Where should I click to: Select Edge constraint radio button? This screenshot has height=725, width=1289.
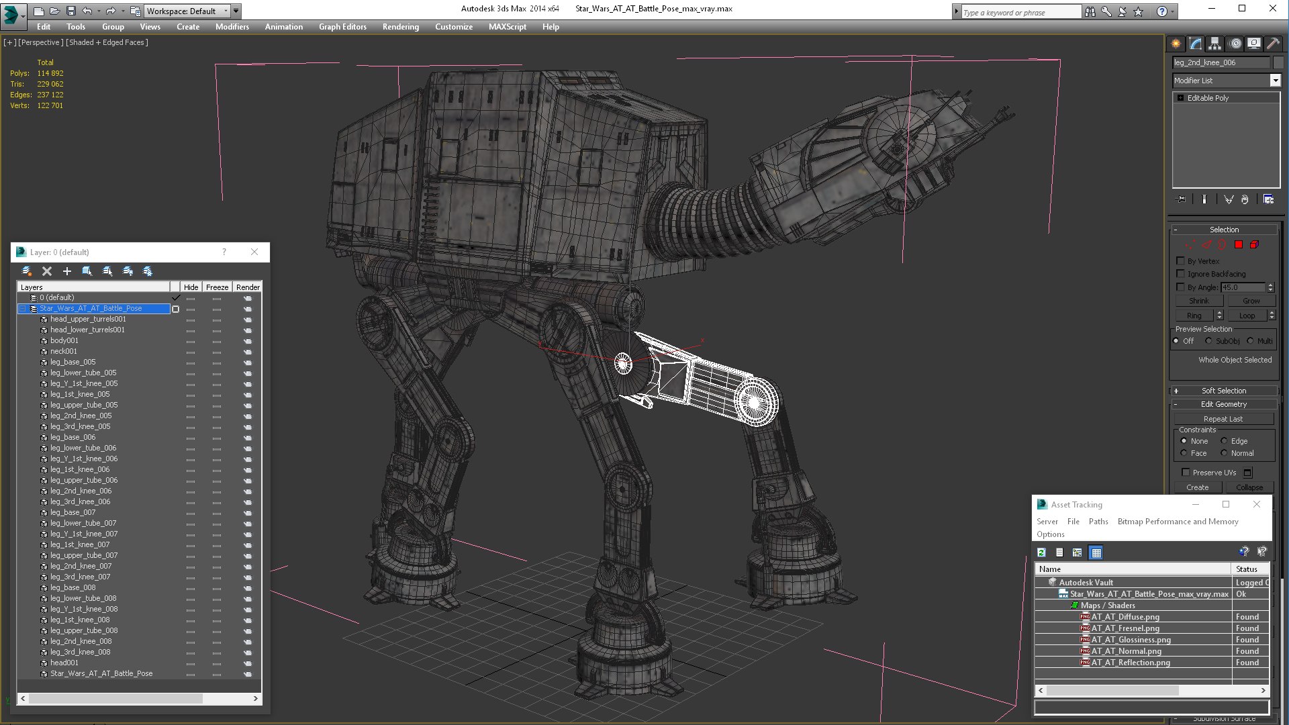1224,441
